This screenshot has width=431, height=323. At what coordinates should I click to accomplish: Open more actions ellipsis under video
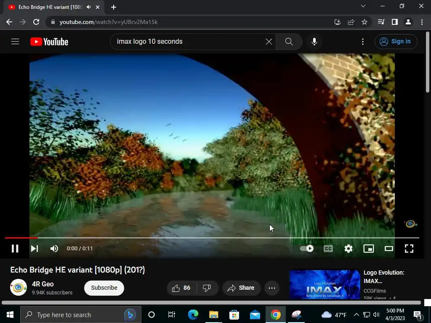[272, 288]
